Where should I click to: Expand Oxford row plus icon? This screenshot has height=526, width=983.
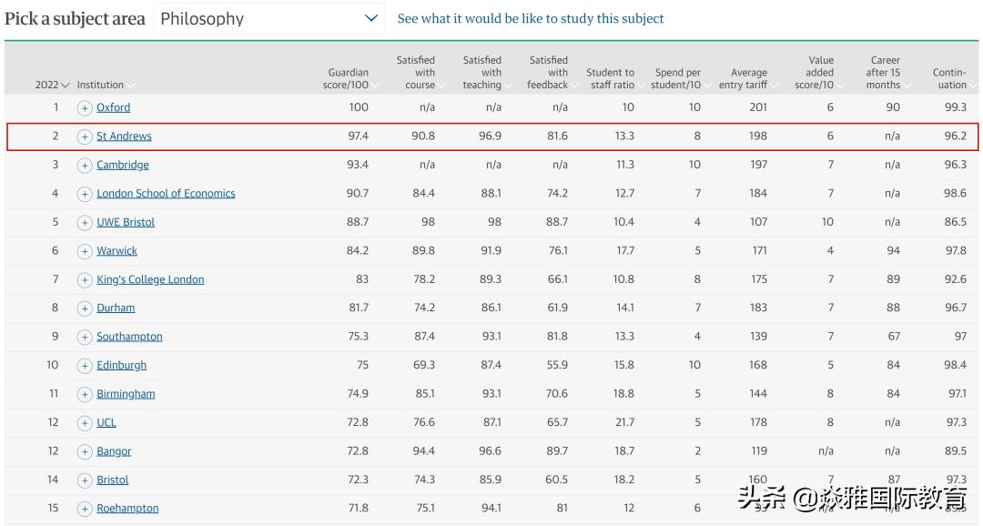[x=85, y=107]
